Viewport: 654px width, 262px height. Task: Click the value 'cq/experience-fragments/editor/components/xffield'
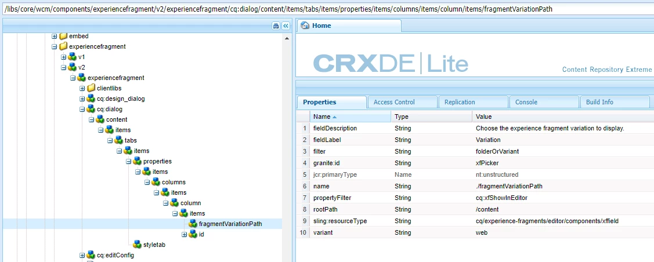547,221
